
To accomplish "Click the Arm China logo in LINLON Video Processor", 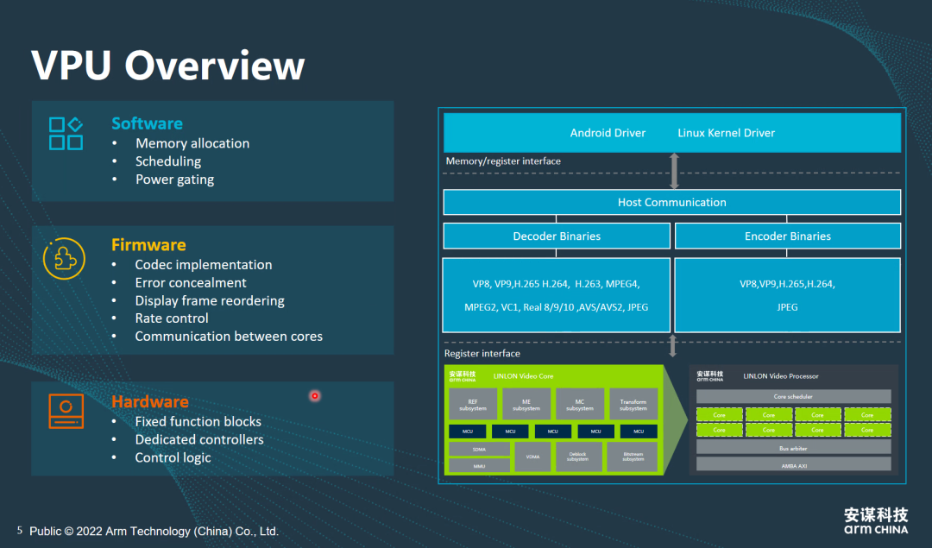I will [x=710, y=376].
